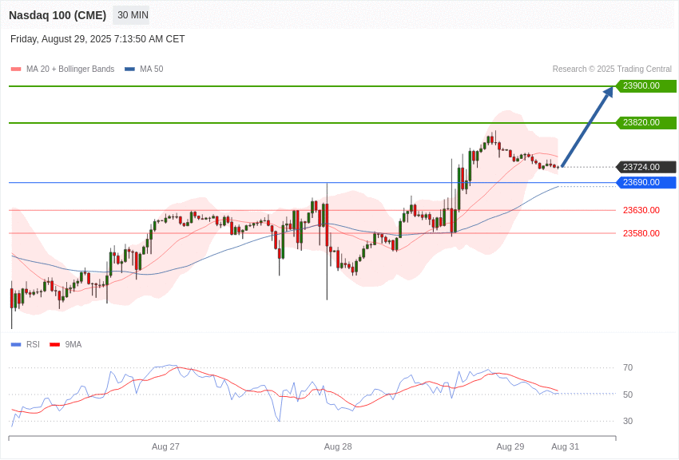Click the Research © 2025 Trading Central text
Viewport: 679px width, 460px height.
pos(612,69)
